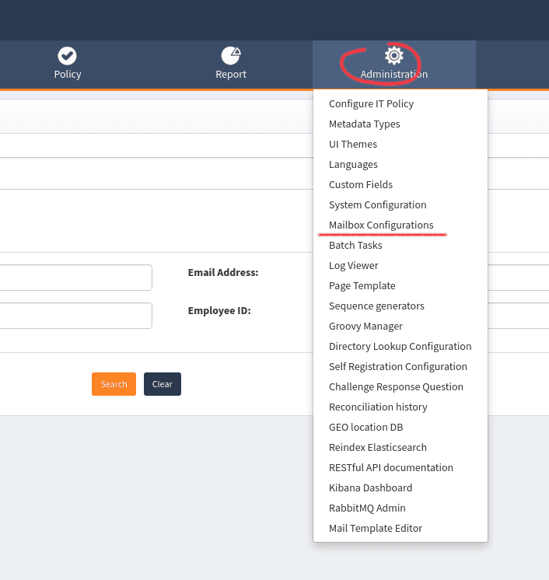549x580 pixels.
Task: Open Kibana Dashboard link
Action: [370, 488]
